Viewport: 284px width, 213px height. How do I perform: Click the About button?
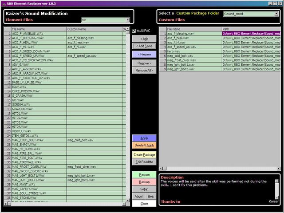click(x=138, y=196)
